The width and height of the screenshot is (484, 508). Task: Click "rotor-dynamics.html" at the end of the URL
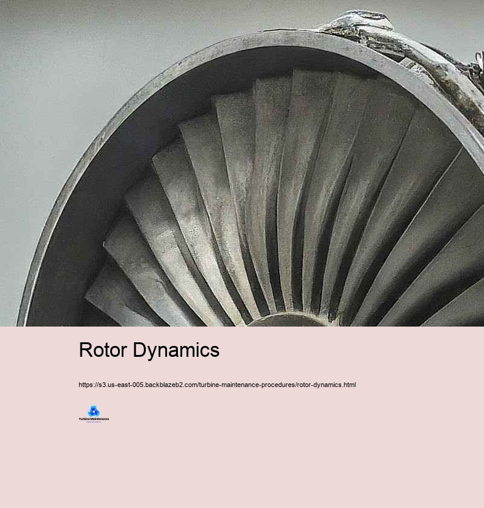click(326, 385)
